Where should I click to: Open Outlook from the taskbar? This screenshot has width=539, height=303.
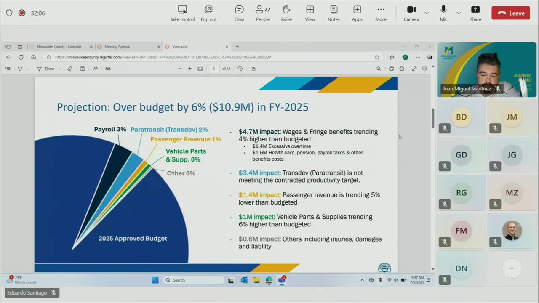244,280
